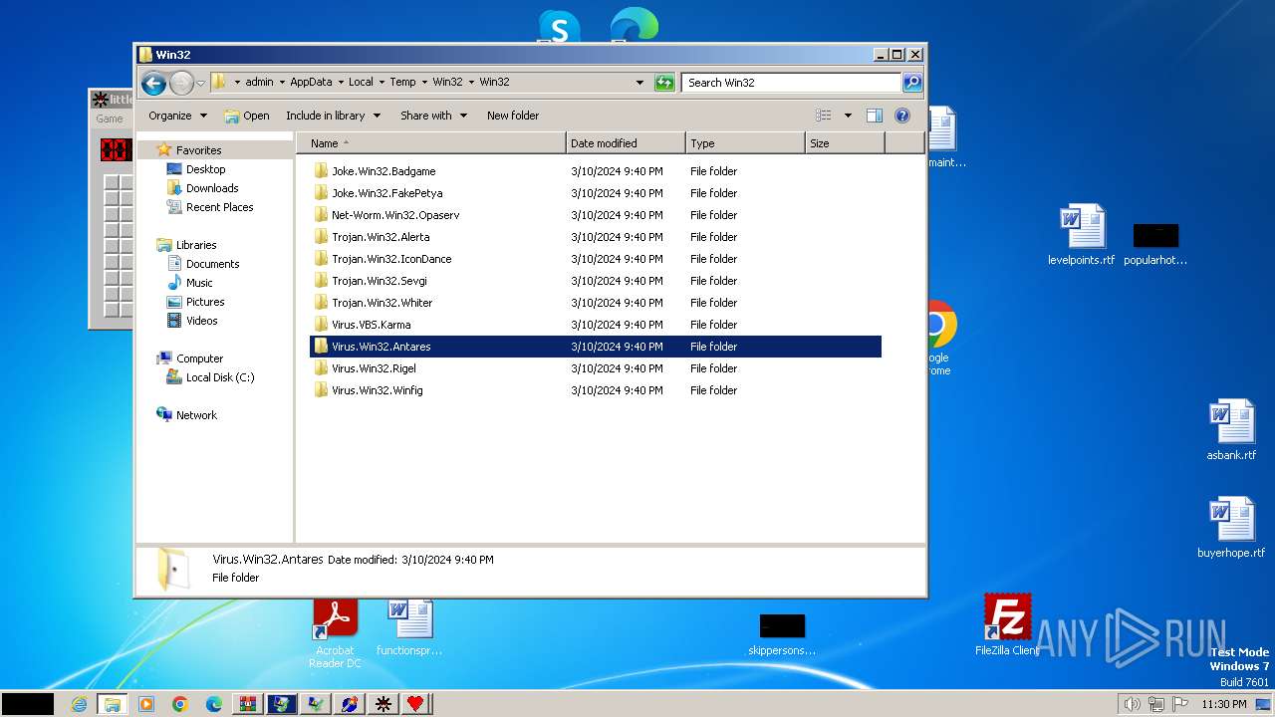This screenshot has height=717, width=1275.
Task: Click Open in the Explorer toolbar
Action: (x=247, y=116)
